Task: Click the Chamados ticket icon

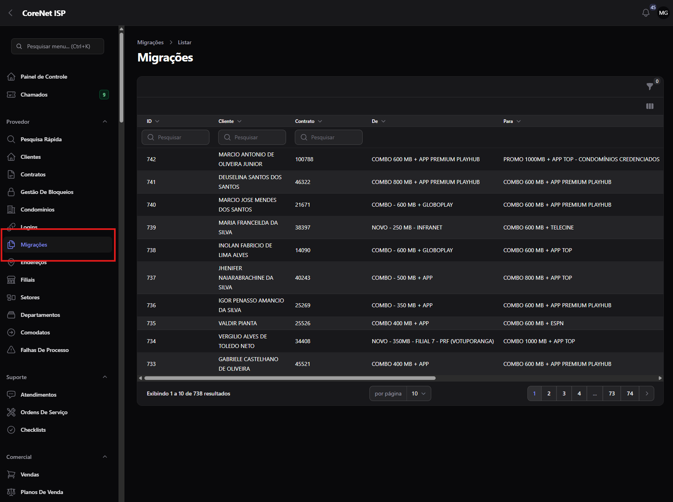Action: 11,95
